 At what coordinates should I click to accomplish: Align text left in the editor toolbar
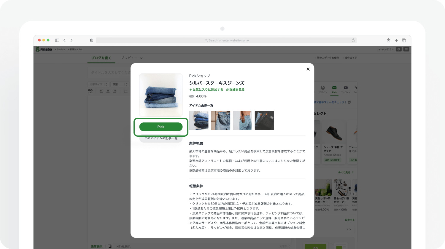tap(101, 91)
